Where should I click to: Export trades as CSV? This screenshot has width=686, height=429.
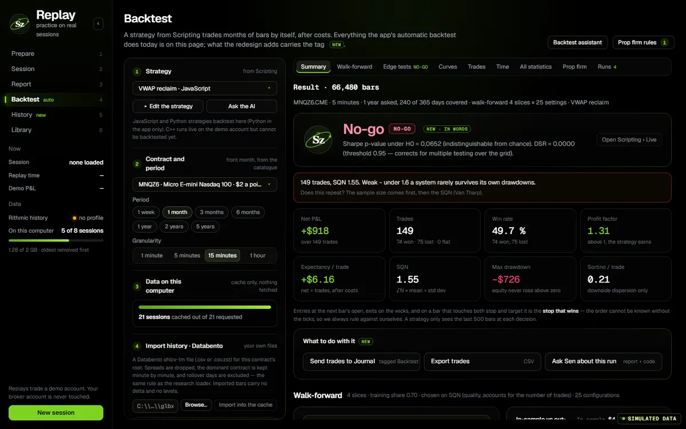482,362
